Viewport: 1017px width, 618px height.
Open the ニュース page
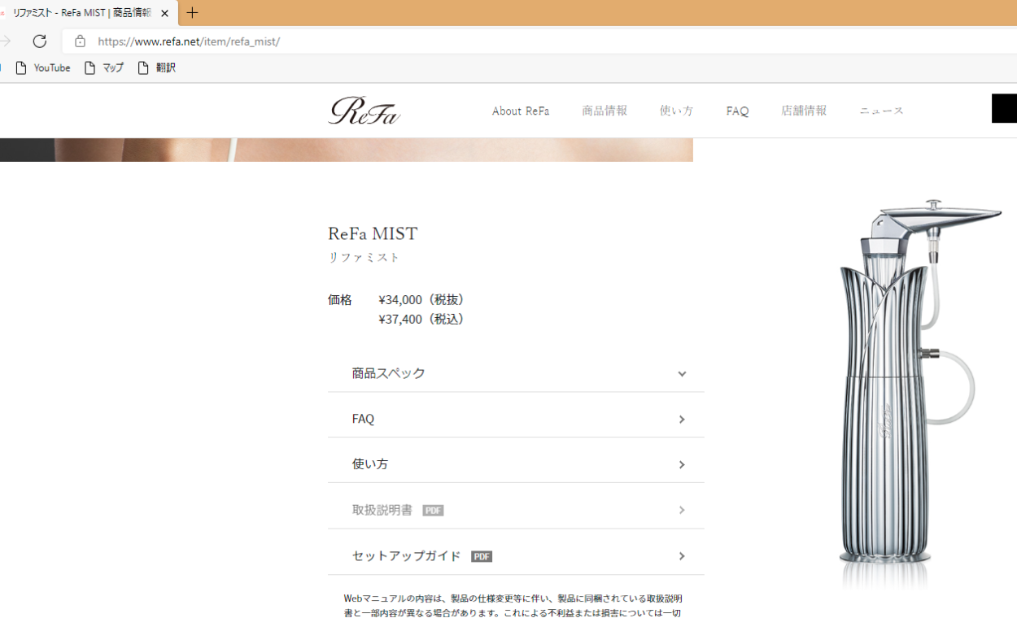880,111
